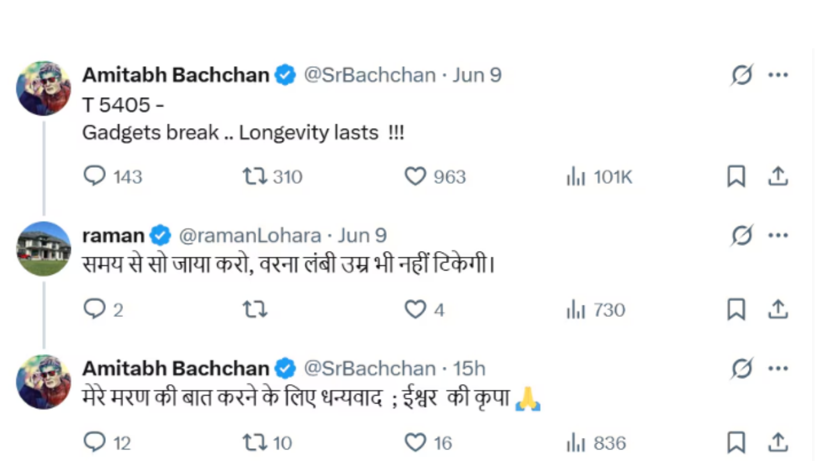Share raman's reply tweet
820x461 pixels.
[x=778, y=310]
